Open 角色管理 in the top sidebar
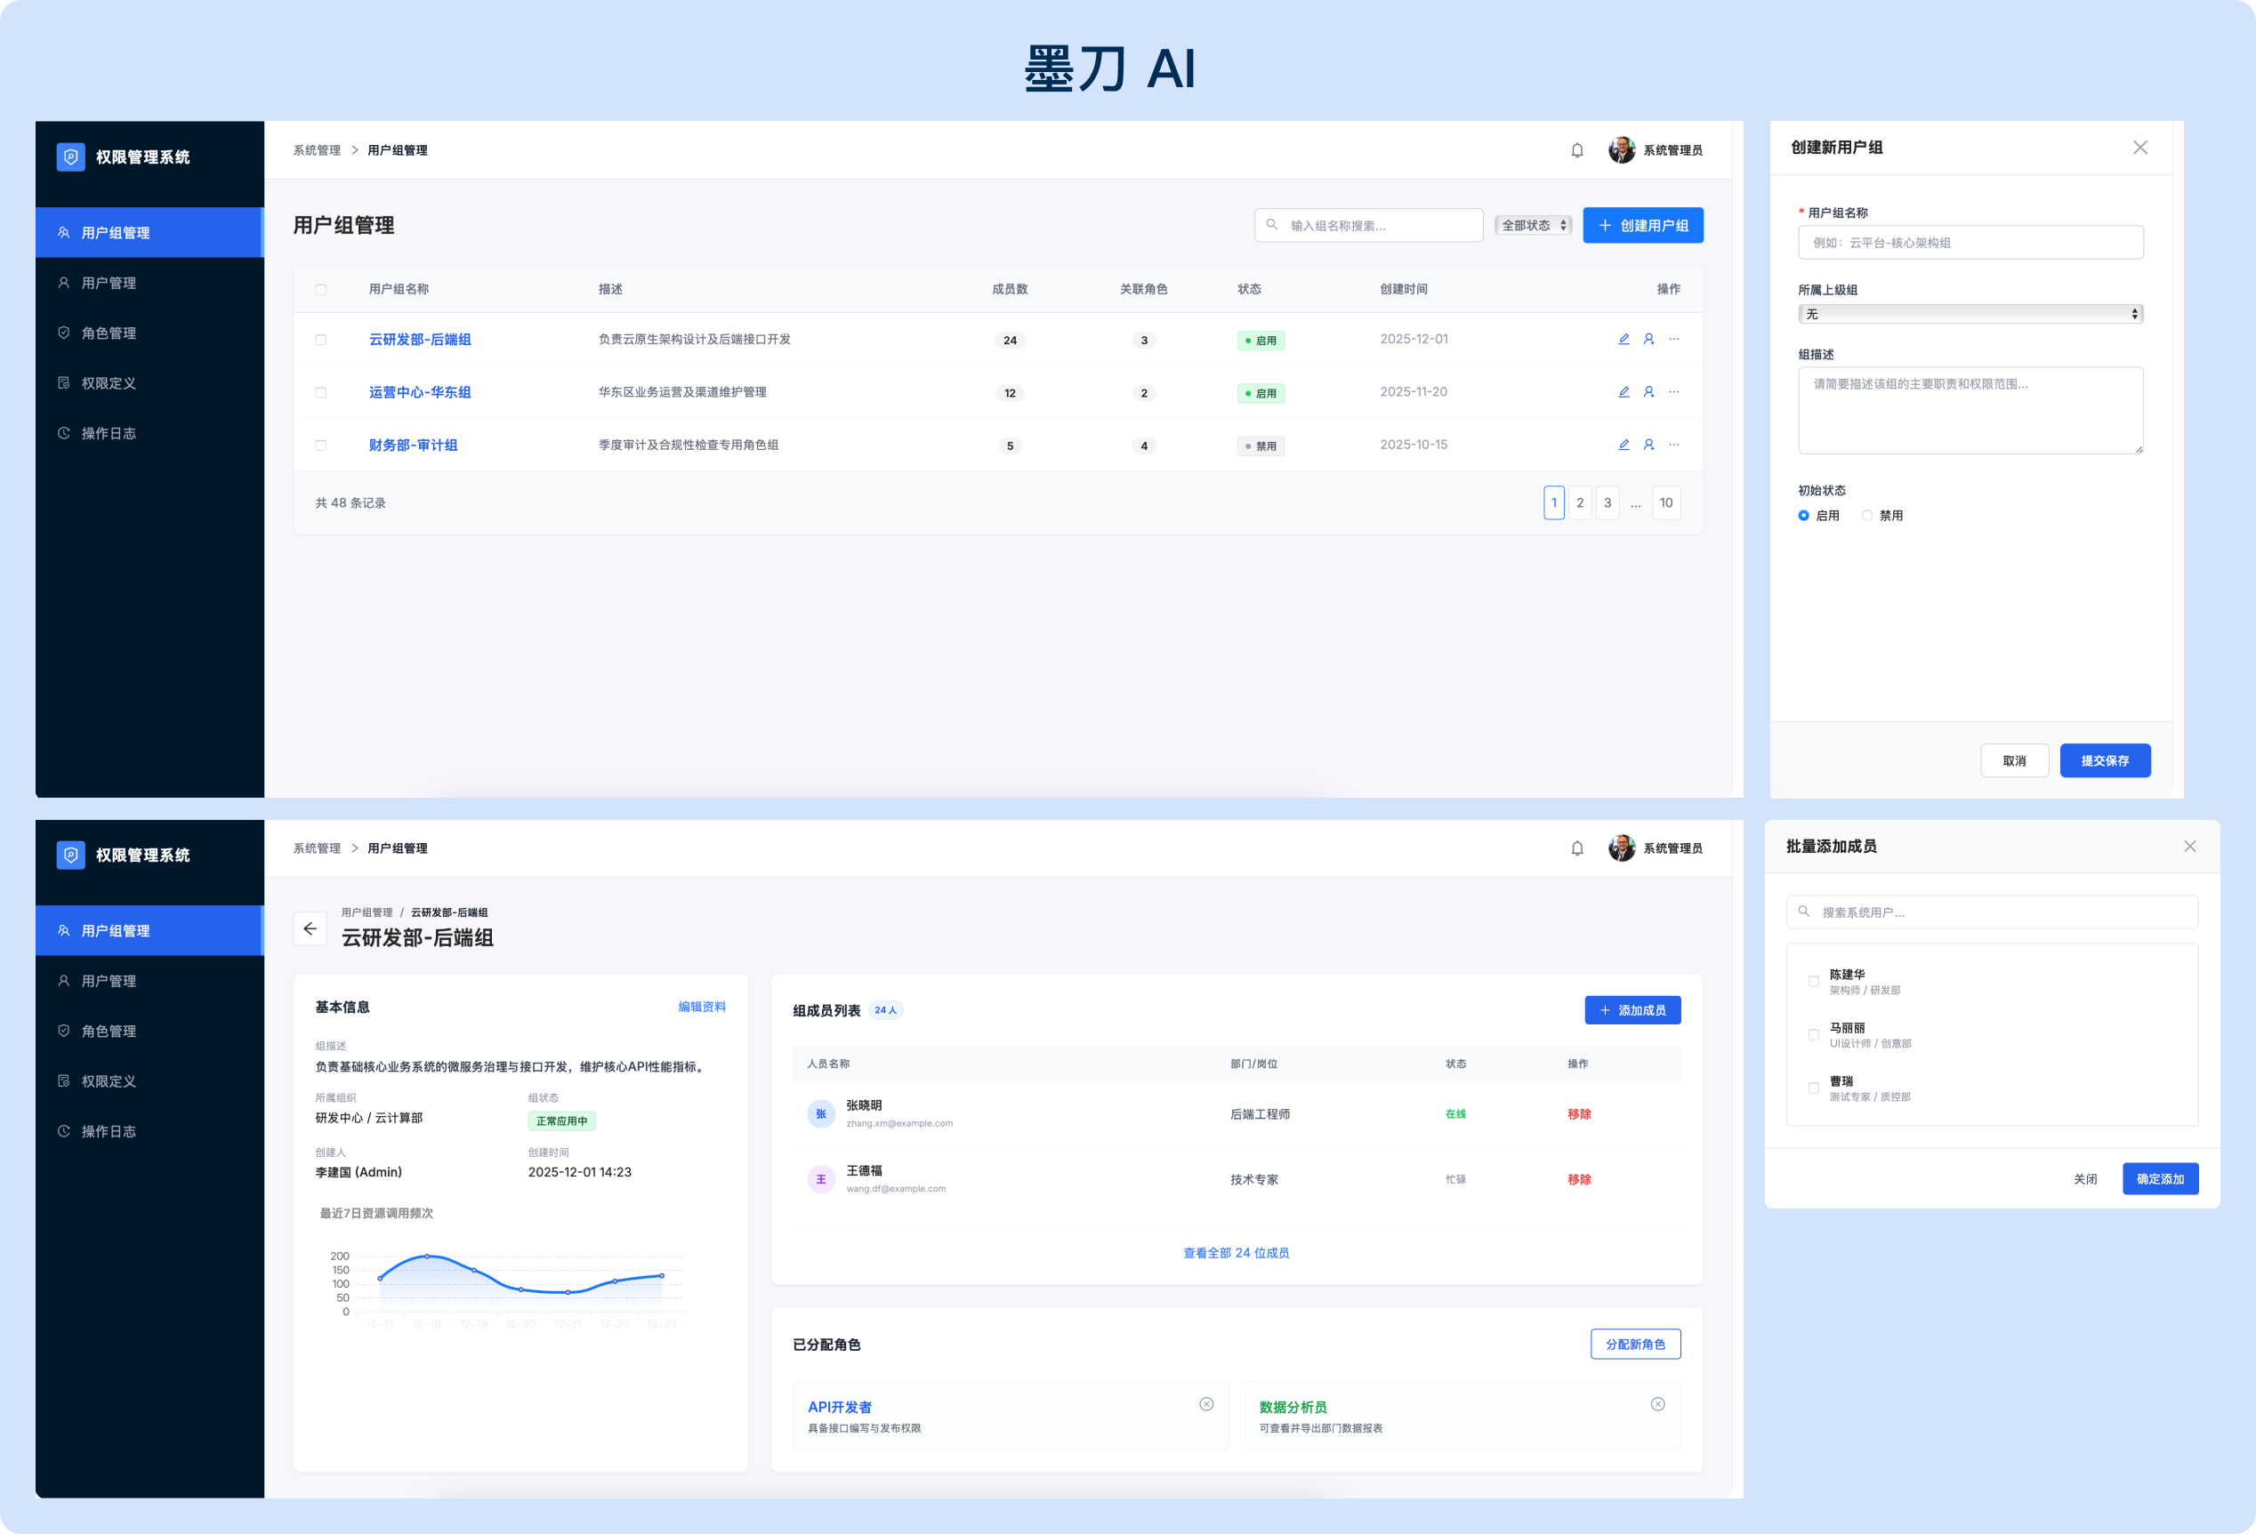 tap(109, 333)
